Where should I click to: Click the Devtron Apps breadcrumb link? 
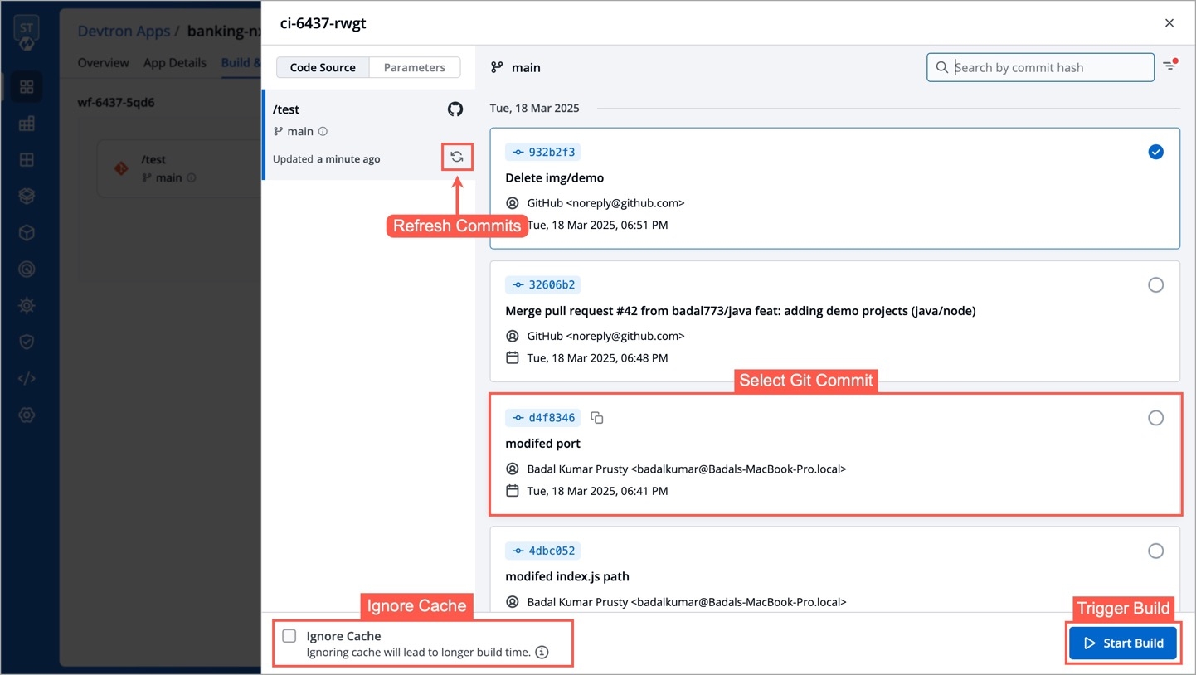pyautogui.click(x=124, y=31)
